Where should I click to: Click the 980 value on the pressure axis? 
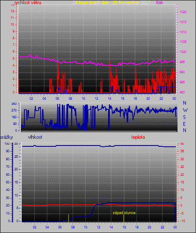pos(182,92)
